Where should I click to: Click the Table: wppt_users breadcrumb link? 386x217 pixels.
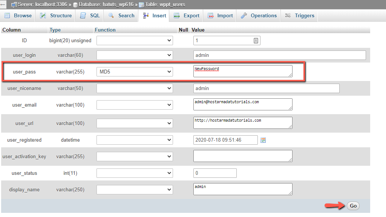(165, 5)
